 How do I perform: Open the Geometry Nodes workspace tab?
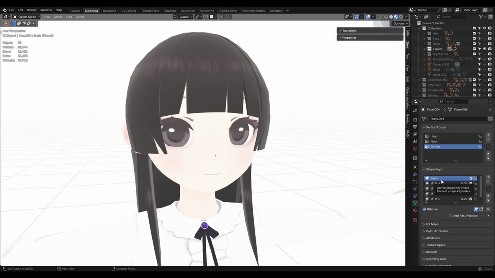[254, 11]
